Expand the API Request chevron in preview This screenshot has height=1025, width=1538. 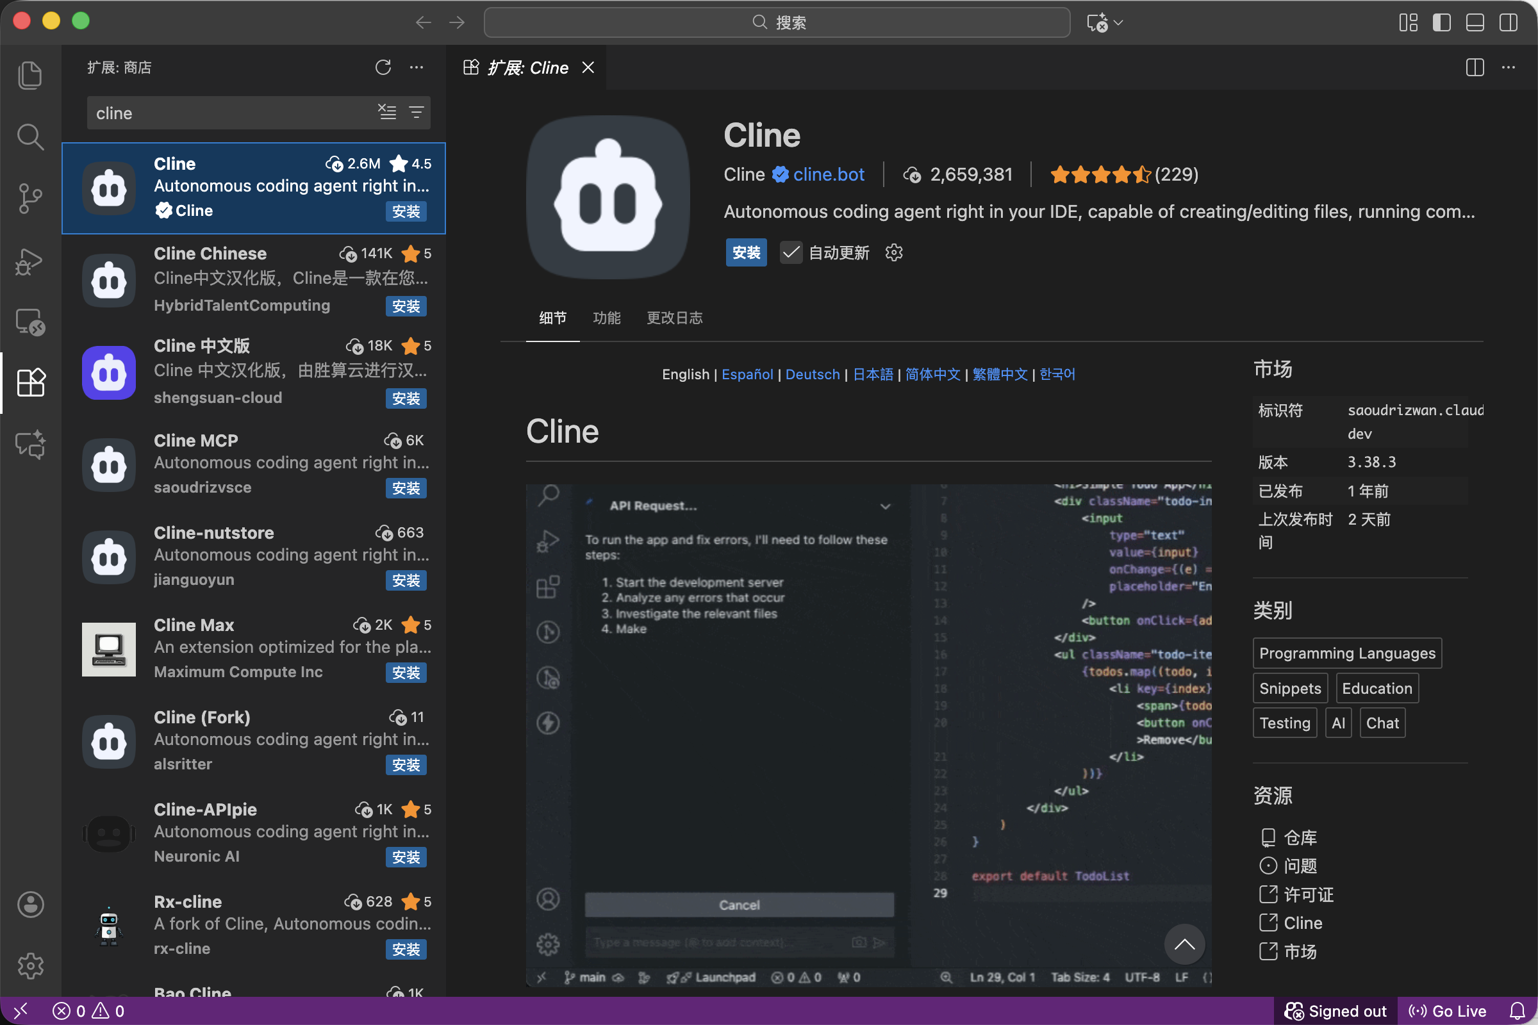point(885,507)
